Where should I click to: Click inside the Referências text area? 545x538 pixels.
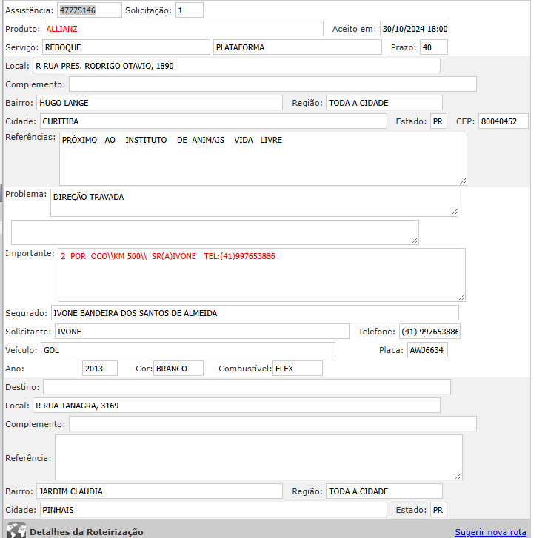(263, 159)
